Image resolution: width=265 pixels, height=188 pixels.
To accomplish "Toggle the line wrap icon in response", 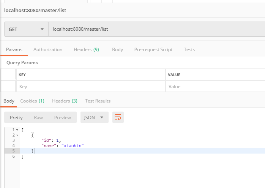I will click(x=118, y=117).
